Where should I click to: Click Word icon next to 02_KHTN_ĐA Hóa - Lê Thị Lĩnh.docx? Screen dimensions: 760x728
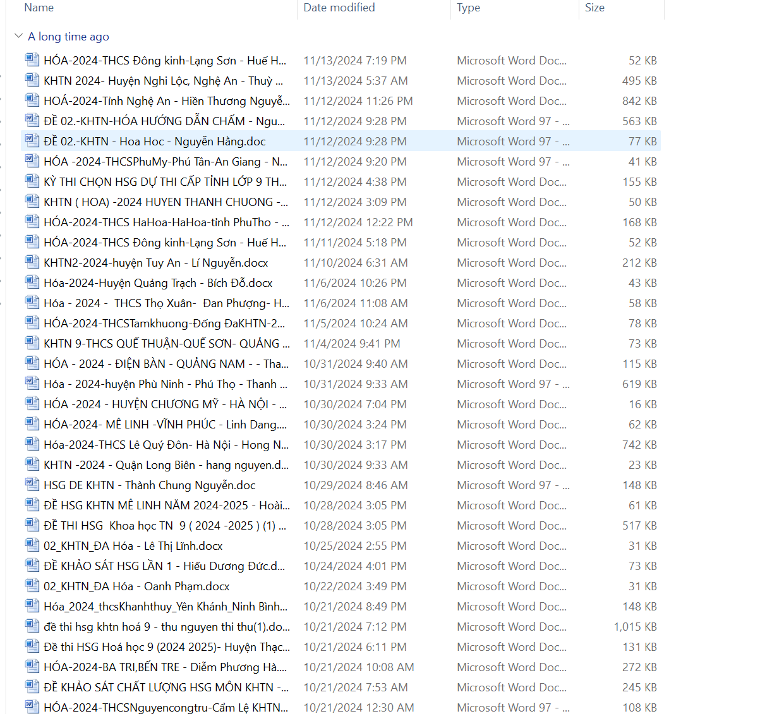tap(32, 545)
